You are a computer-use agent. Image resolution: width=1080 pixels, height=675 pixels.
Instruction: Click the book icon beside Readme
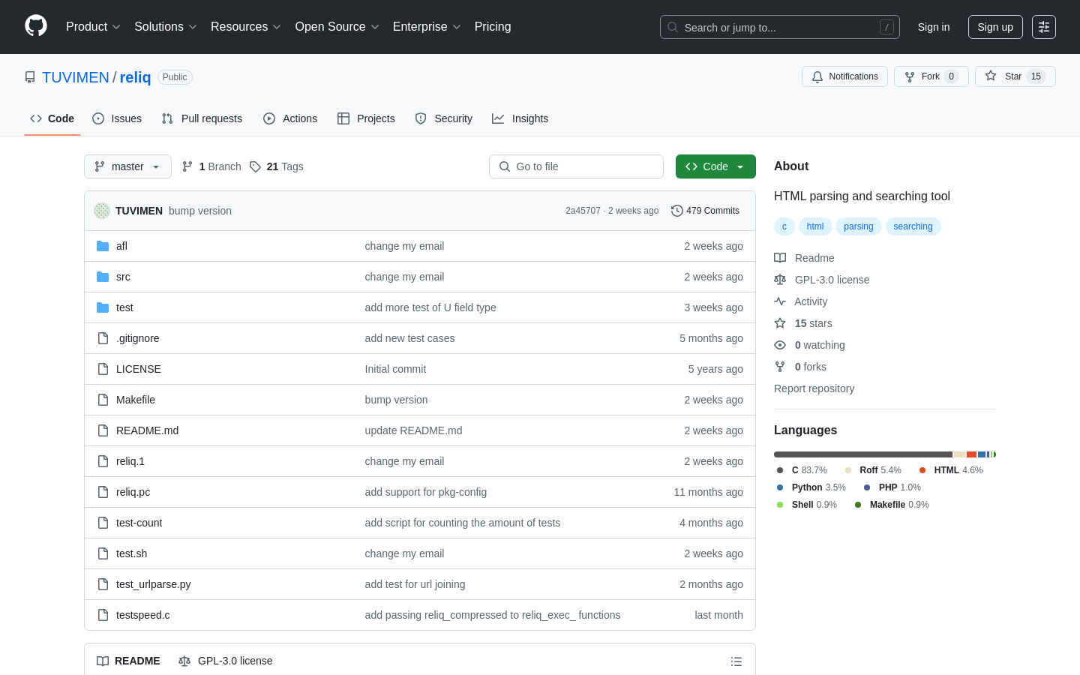780,258
